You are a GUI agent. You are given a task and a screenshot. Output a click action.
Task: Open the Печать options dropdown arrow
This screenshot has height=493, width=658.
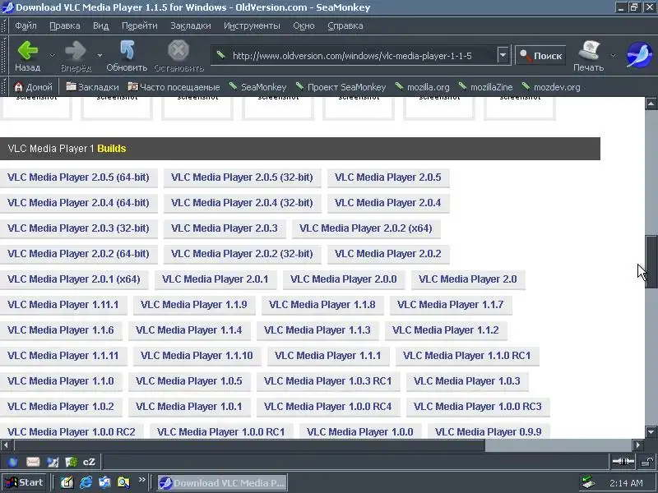(x=613, y=55)
